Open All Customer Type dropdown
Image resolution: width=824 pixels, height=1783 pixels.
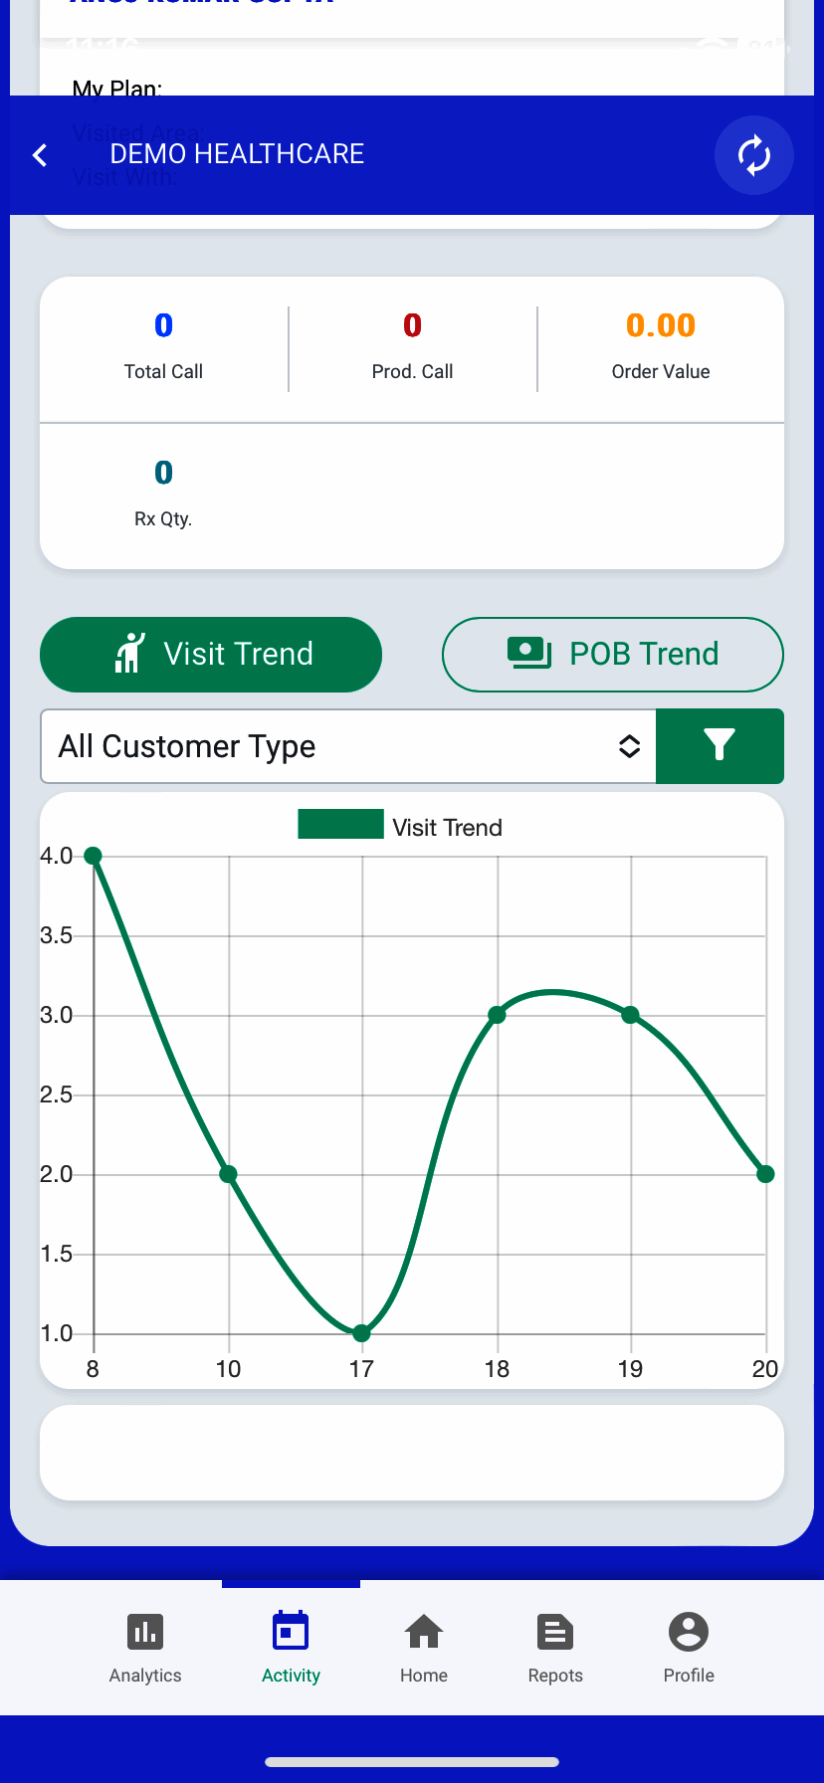pyautogui.click(x=328, y=746)
